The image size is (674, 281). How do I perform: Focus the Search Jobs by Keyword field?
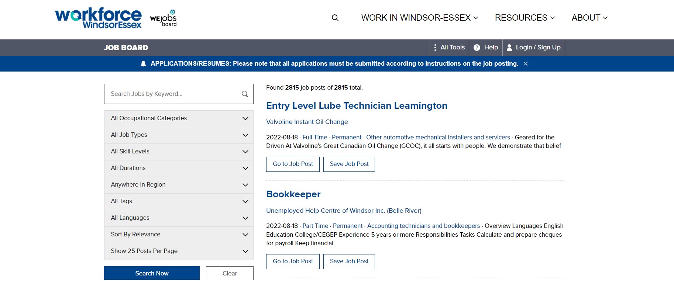tap(179, 94)
